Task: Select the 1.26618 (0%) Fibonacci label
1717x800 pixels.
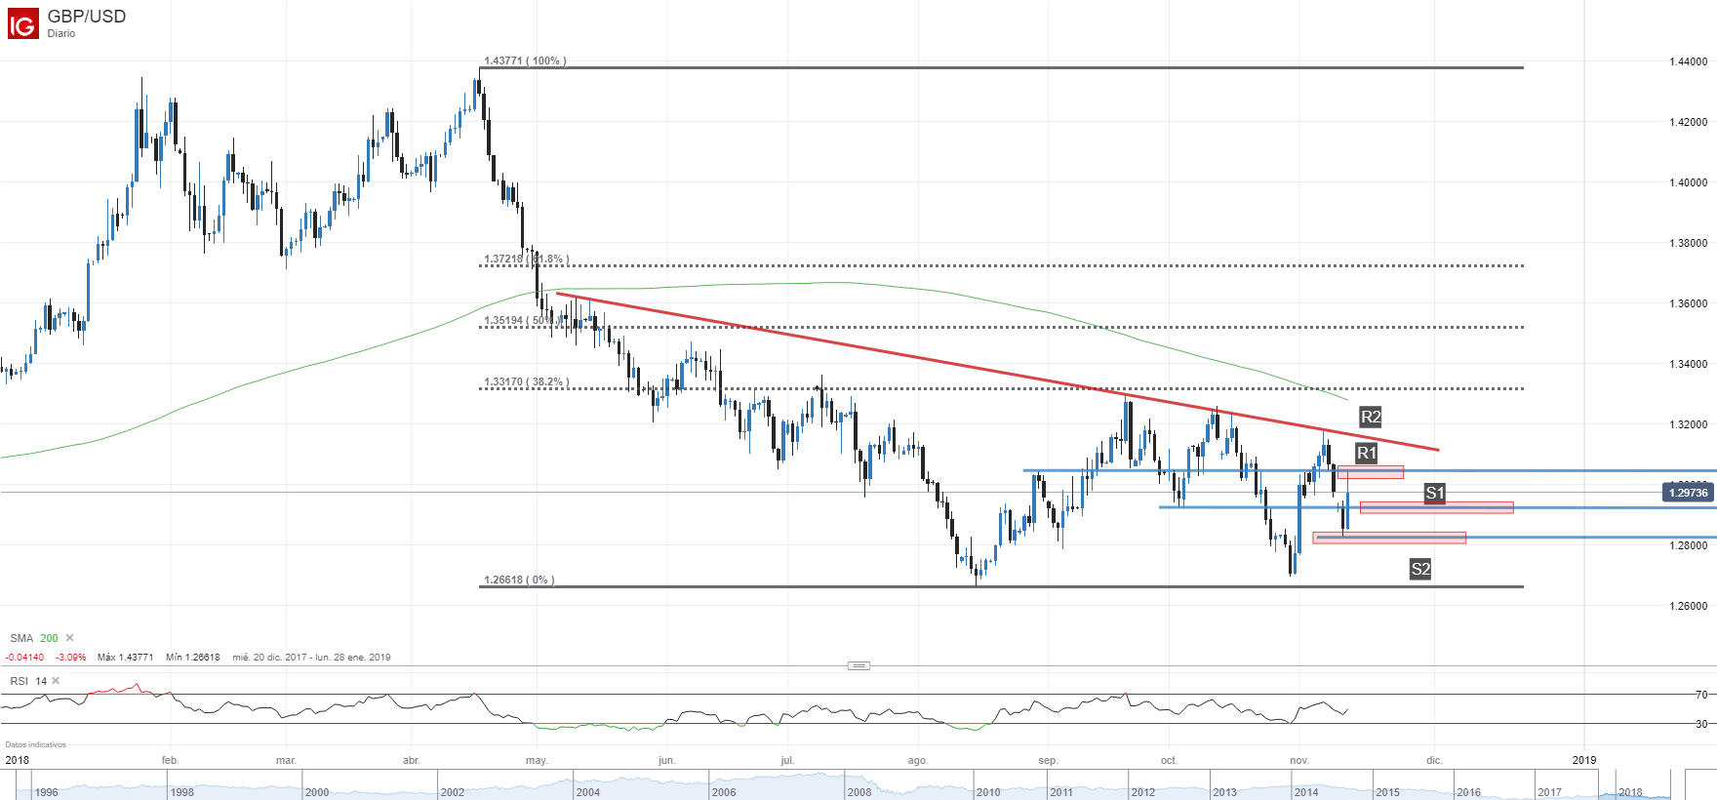Action: (x=519, y=580)
